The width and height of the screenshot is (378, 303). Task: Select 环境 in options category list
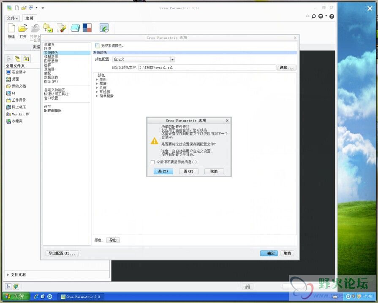click(47, 49)
